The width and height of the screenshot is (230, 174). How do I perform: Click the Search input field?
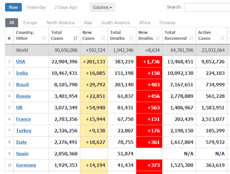click(207, 7)
